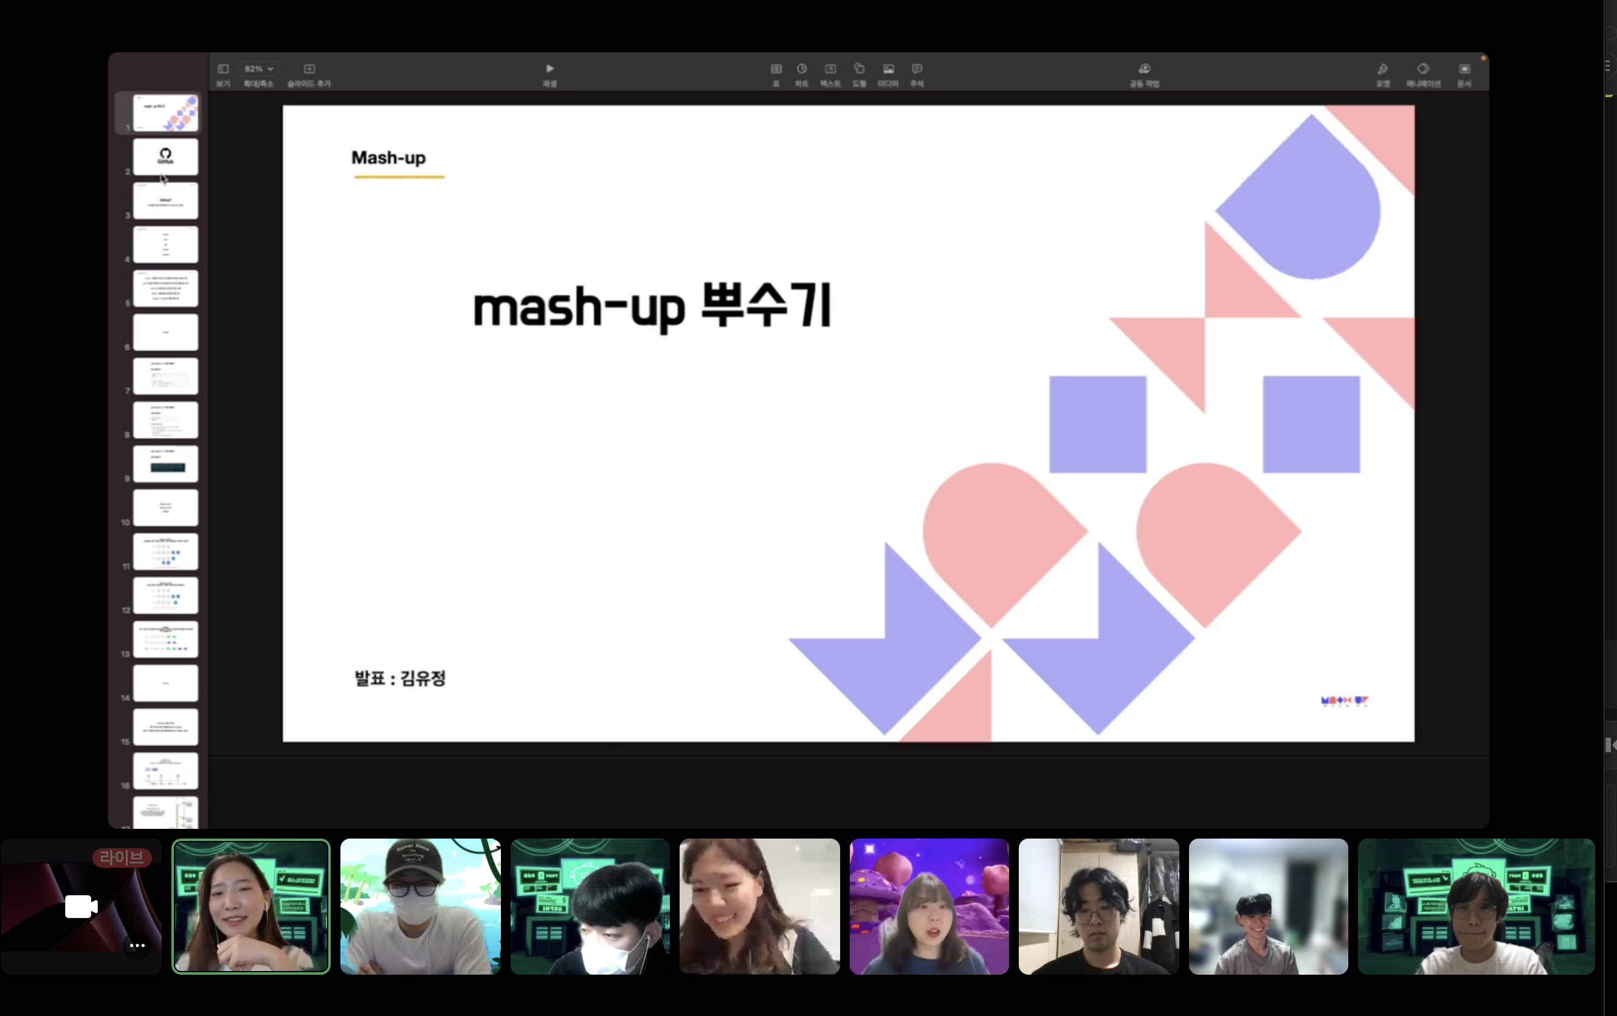Start the slideshow with 재생 play button
Image resolution: width=1617 pixels, height=1016 pixels.
pos(550,69)
